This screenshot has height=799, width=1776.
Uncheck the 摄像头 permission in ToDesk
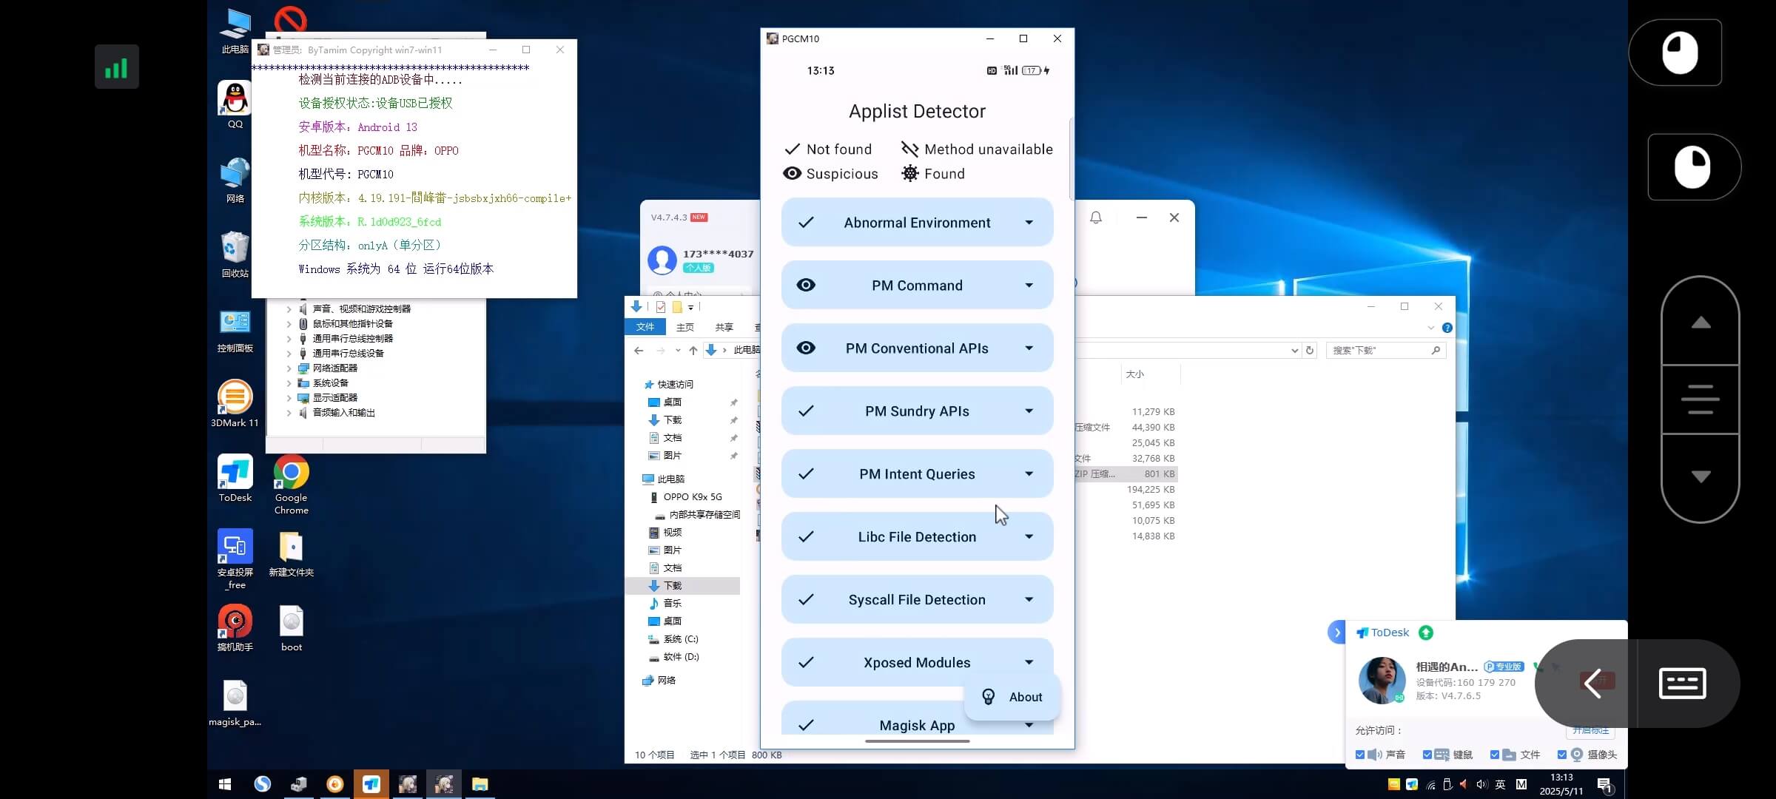pyautogui.click(x=1563, y=754)
